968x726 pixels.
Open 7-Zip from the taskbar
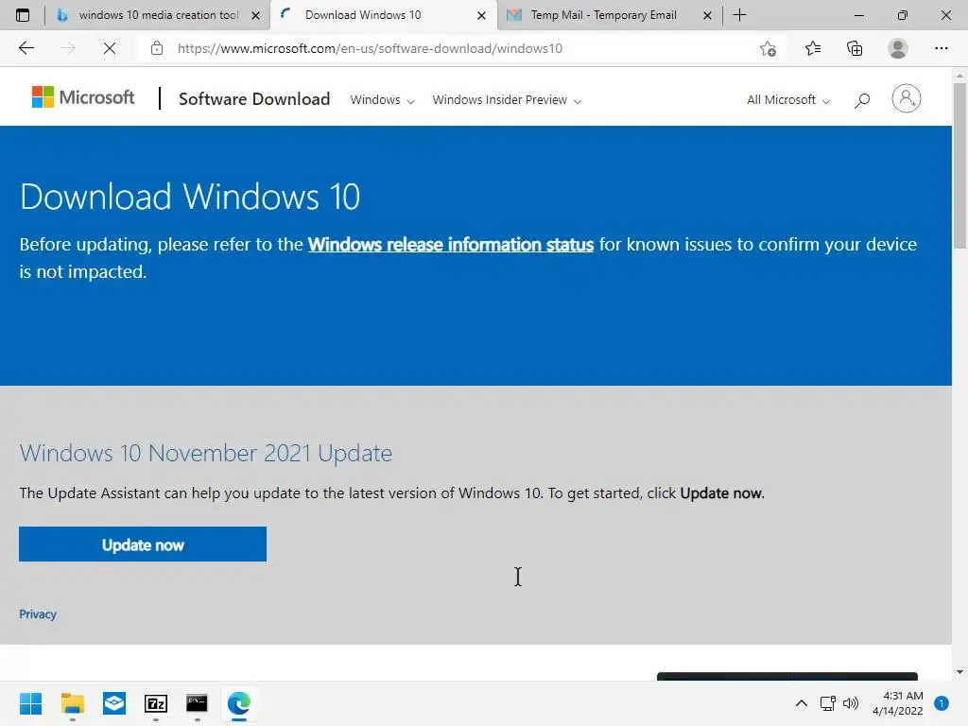pos(156,703)
